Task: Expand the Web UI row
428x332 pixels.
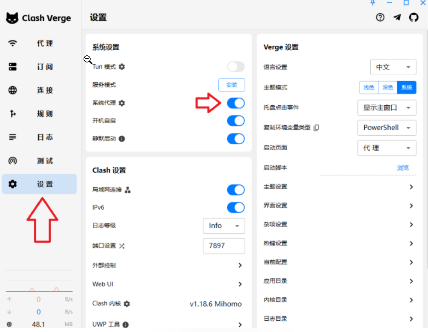Action: click(168, 284)
